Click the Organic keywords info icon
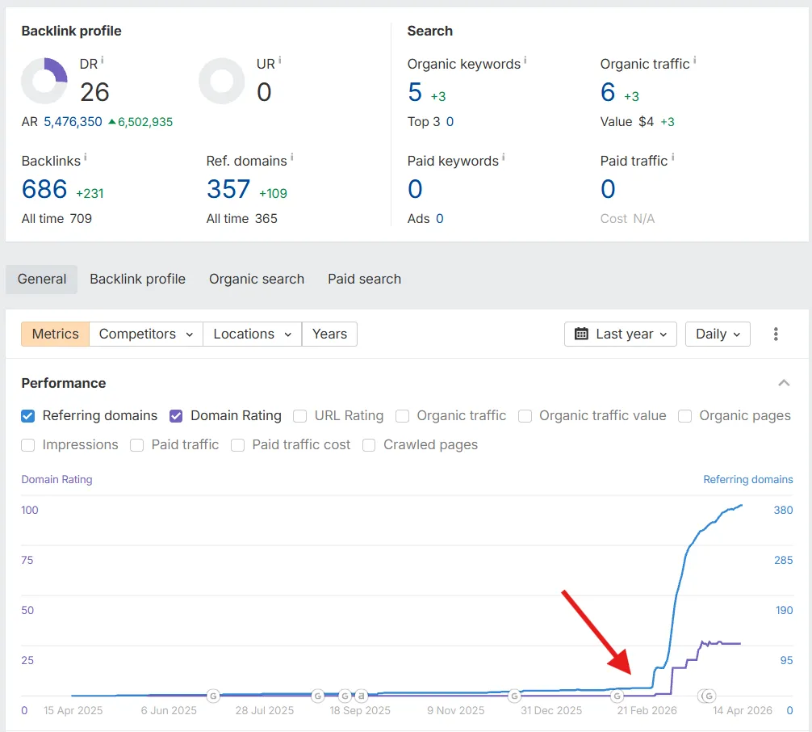 point(525,61)
